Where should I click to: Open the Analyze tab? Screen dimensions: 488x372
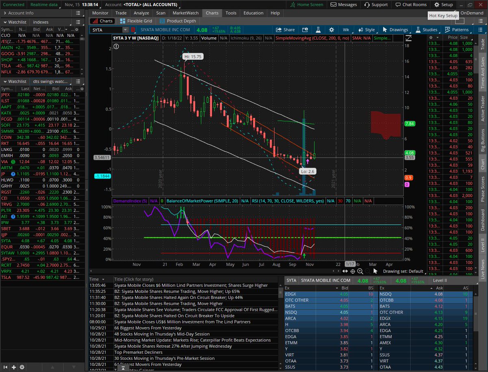tap(142, 13)
